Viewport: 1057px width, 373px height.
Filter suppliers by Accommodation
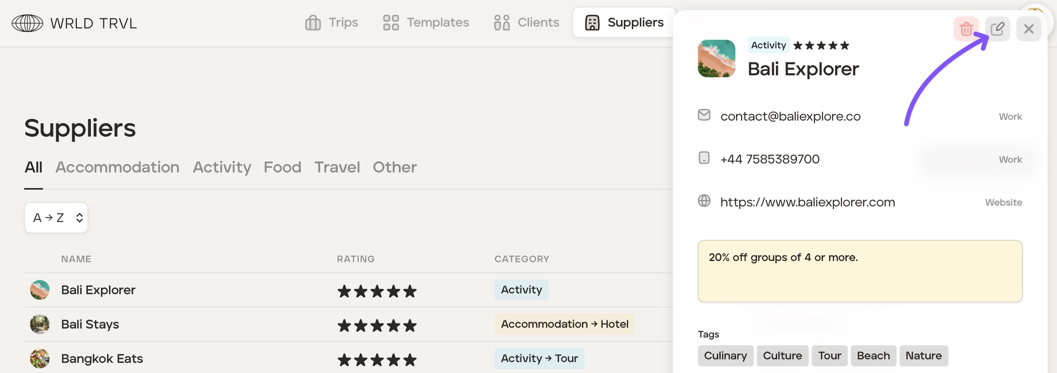pyautogui.click(x=117, y=167)
